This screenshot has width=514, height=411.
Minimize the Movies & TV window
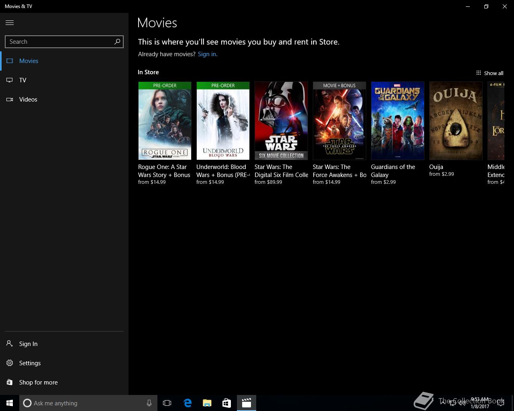pos(468,6)
